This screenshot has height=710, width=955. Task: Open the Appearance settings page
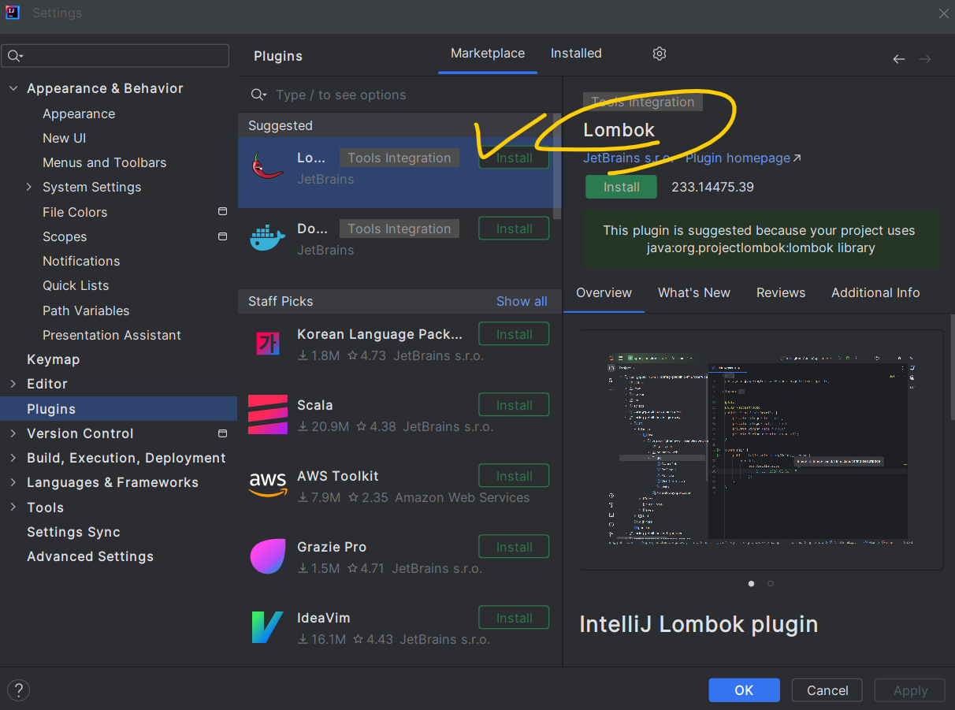click(x=79, y=113)
